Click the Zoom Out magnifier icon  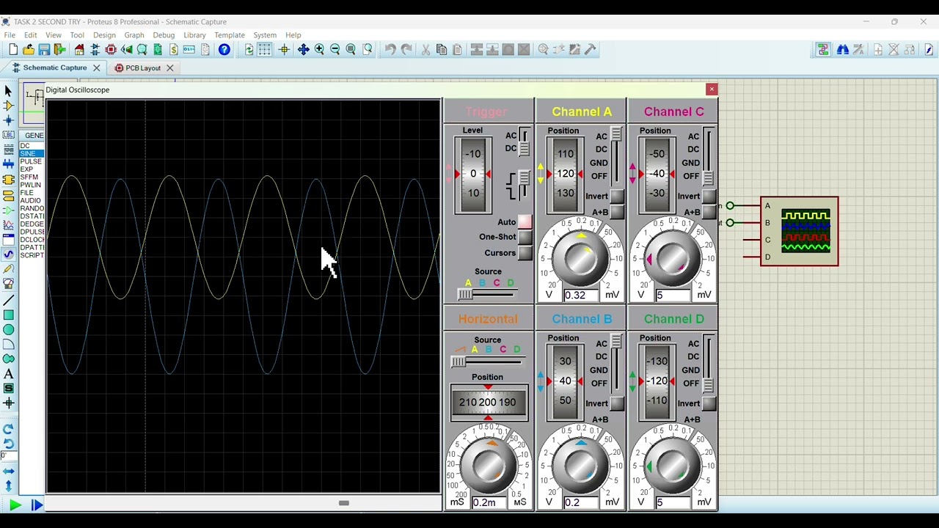(x=335, y=49)
